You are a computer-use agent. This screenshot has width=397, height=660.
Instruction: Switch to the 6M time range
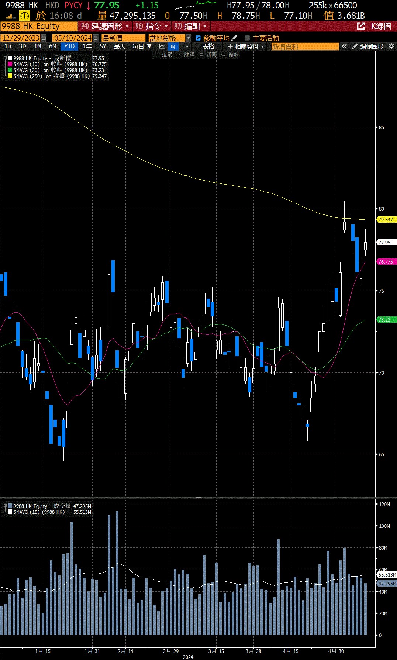tap(53, 47)
